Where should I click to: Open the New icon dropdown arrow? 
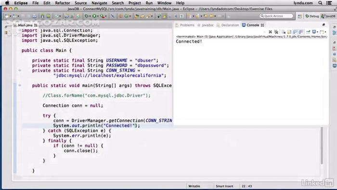pyautogui.click(x=10, y=16)
